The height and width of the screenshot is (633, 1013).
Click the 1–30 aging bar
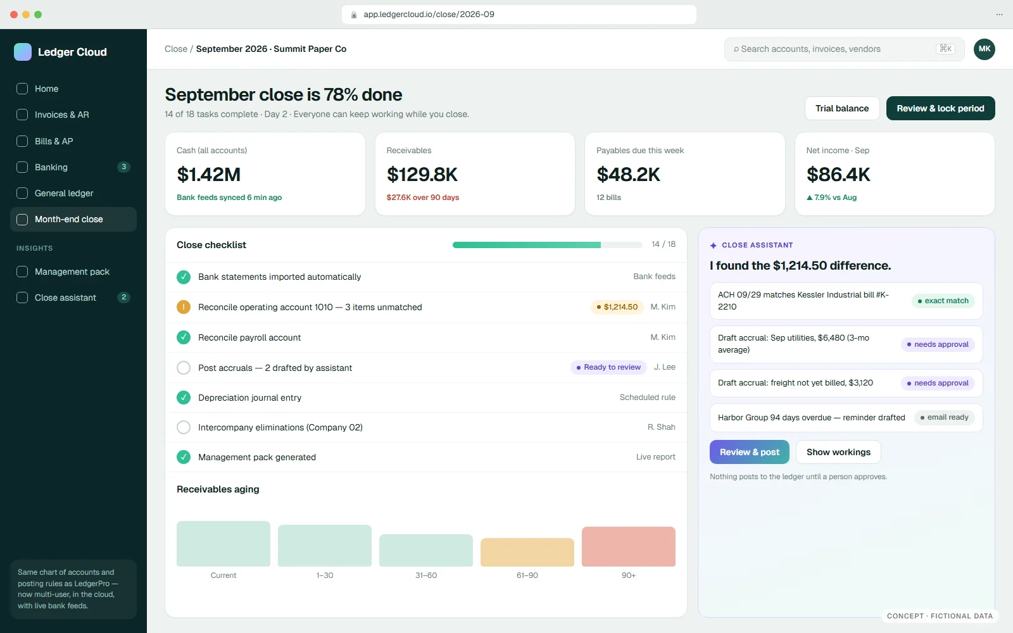click(x=325, y=546)
